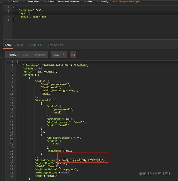Collapse response root object at line 1
The width and height of the screenshot is (178, 181).
(15, 62)
